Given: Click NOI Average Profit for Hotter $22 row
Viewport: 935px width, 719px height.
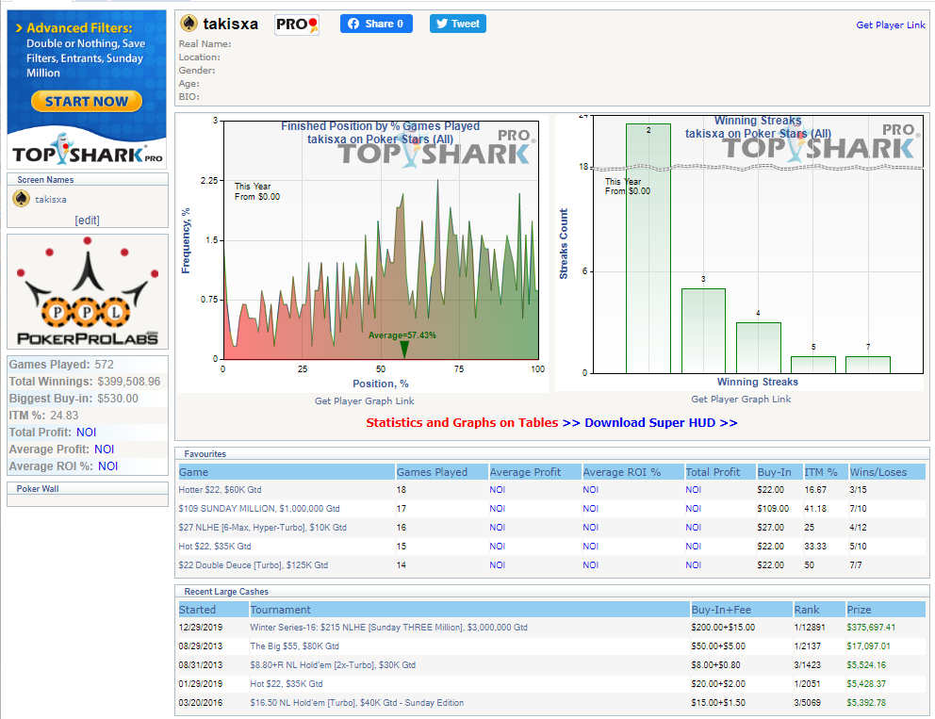Looking at the screenshot, I should pyautogui.click(x=498, y=490).
